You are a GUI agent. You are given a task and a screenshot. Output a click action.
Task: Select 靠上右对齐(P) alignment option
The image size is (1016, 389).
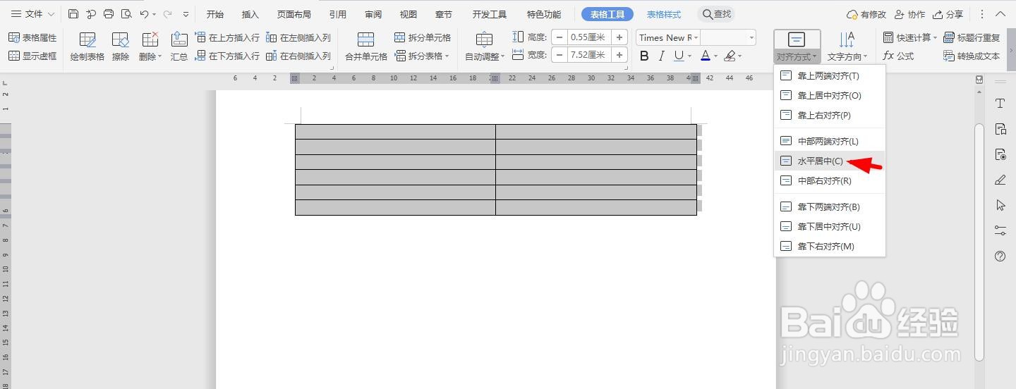click(830, 115)
